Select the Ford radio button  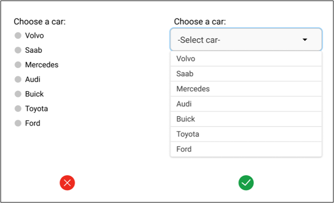18,123
